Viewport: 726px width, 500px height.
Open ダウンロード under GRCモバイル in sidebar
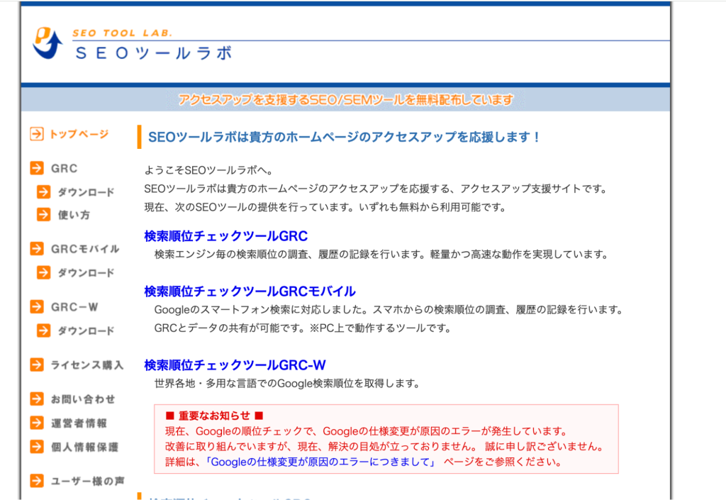tap(86, 272)
